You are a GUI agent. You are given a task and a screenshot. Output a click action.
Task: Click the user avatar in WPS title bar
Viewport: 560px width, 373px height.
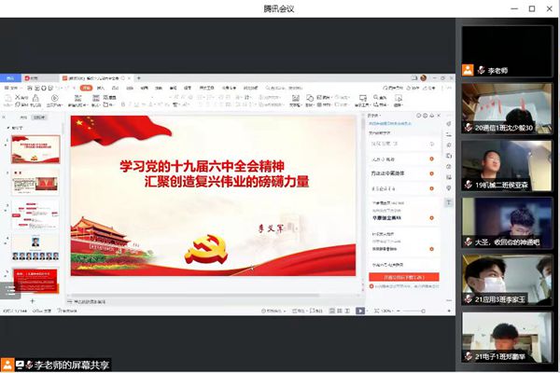pyautogui.click(x=423, y=77)
